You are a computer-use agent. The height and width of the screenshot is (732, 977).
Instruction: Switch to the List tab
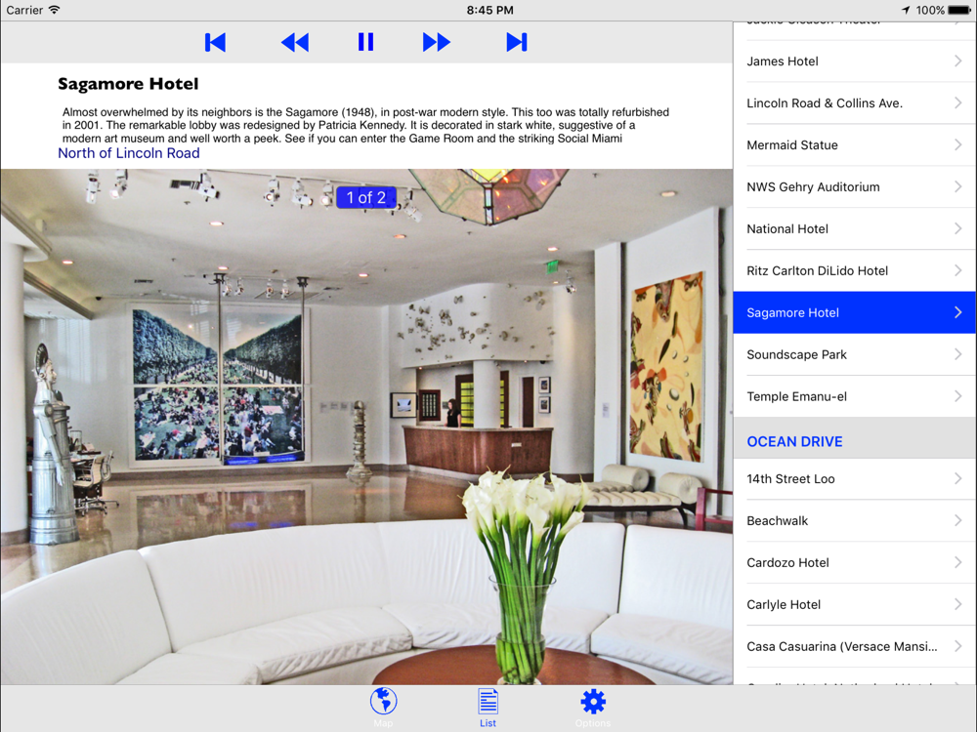(x=488, y=708)
